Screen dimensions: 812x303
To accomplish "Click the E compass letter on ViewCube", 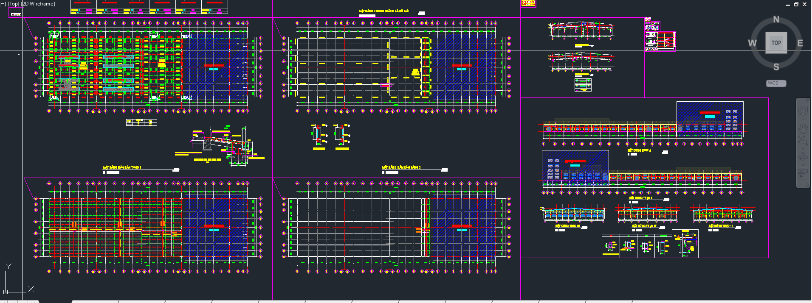I will tap(800, 43).
